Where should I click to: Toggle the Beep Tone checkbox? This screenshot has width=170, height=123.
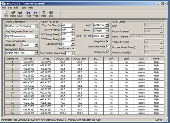point(108,41)
